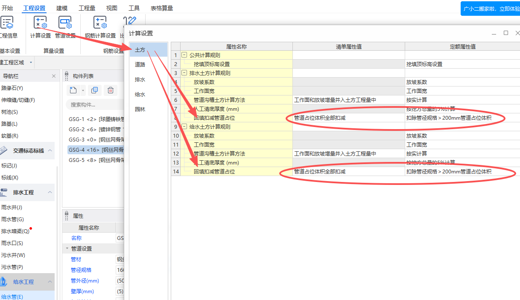Select GSG-5 <8> component
Viewport: 520px width, 300px height.
click(x=96, y=160)
